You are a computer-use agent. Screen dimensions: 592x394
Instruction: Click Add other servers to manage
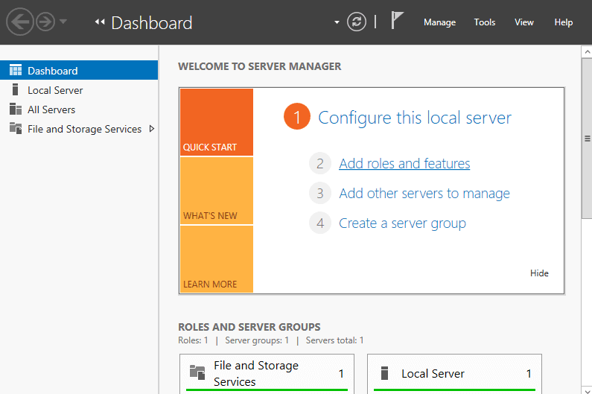pyautogui.click(x=424, y=194)
